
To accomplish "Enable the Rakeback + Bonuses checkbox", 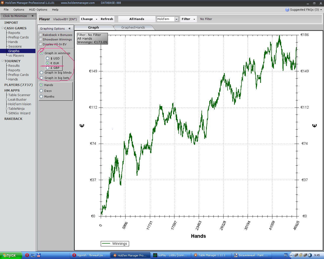I will [40, 35].
